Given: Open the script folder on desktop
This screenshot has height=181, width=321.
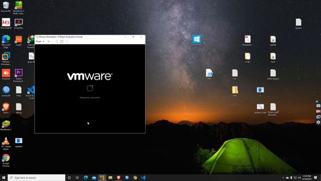Looking at the screenshot, I should [x=247, y=57].
